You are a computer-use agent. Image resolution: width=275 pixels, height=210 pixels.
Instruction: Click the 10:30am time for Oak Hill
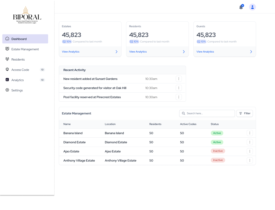click(x=151, y=88)
